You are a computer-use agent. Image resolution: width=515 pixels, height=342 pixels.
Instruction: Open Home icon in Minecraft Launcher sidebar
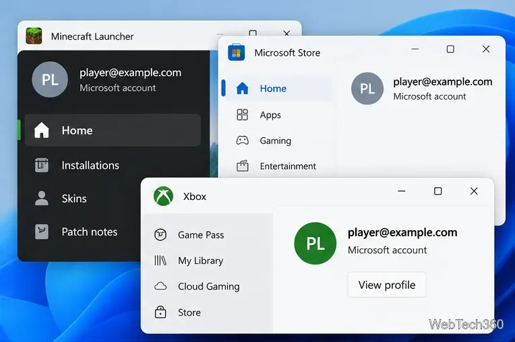point(41,130)
